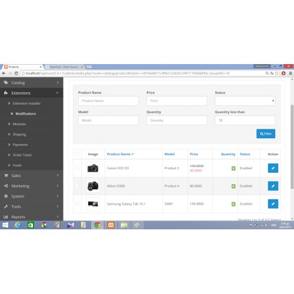This screenshot has width=294, height=294.
Task: Click the blue Filter button
Action: click(x=266, y=133)
